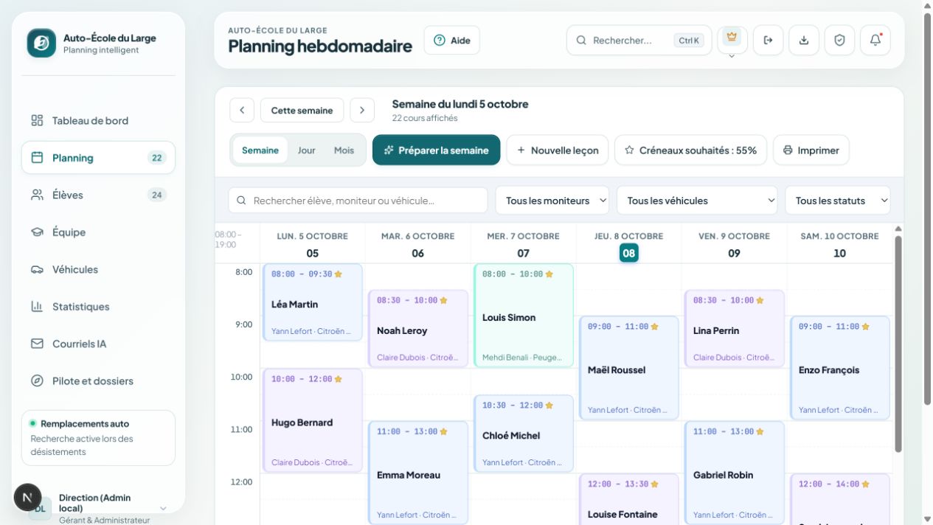933x525 pixels.
Task: Click the logout arrow icon
Action: tap(768, 41)
